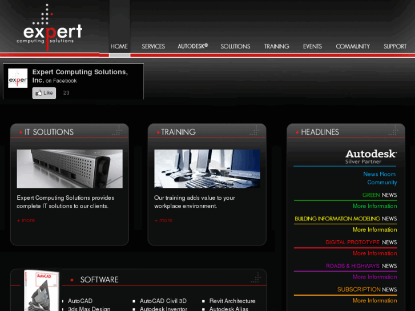Open the TRAINING menu
415x311 pixels.
tap(277, 46)
